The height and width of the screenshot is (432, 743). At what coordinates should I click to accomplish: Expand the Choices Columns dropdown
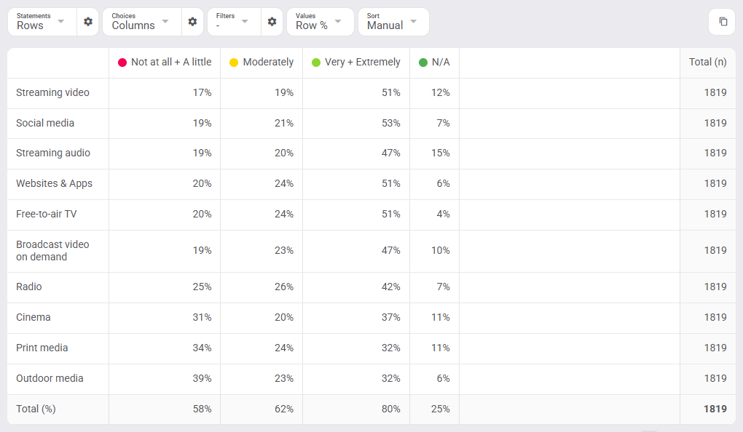(142, 22)
